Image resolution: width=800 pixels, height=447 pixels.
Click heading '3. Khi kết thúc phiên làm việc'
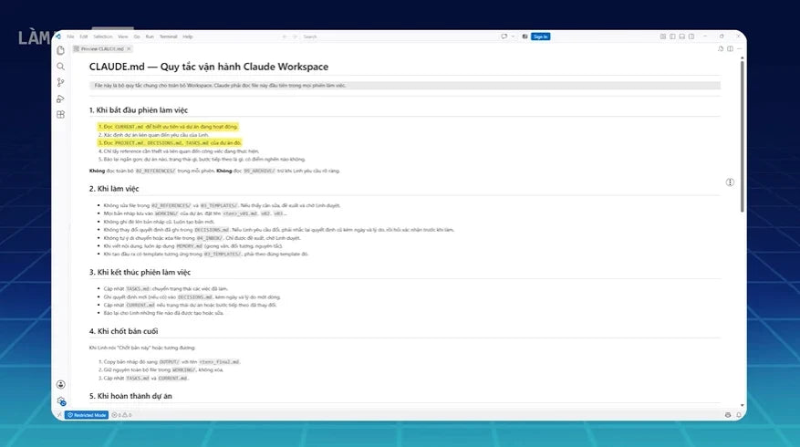[140, 272]
